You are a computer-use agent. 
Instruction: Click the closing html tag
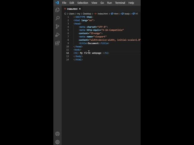78,60
